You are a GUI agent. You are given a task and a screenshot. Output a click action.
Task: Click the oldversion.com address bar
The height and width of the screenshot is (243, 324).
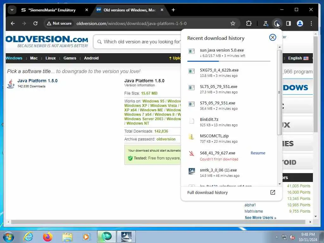(131, 23)
